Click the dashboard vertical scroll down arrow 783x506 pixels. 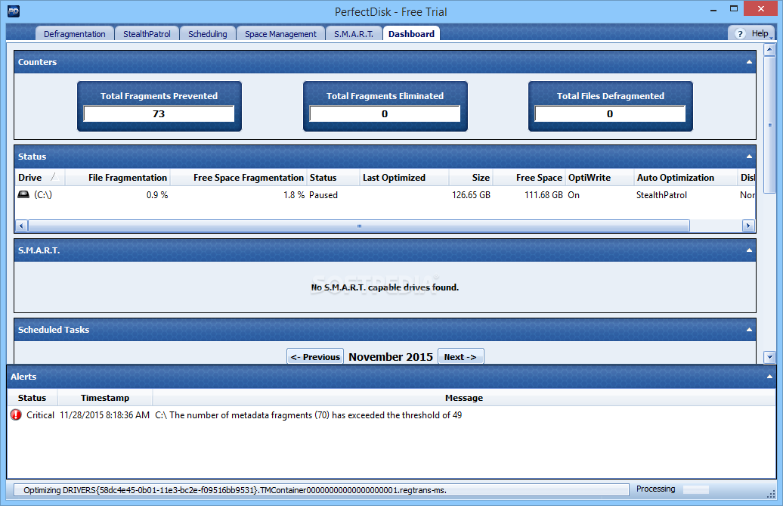coord(769,357)
